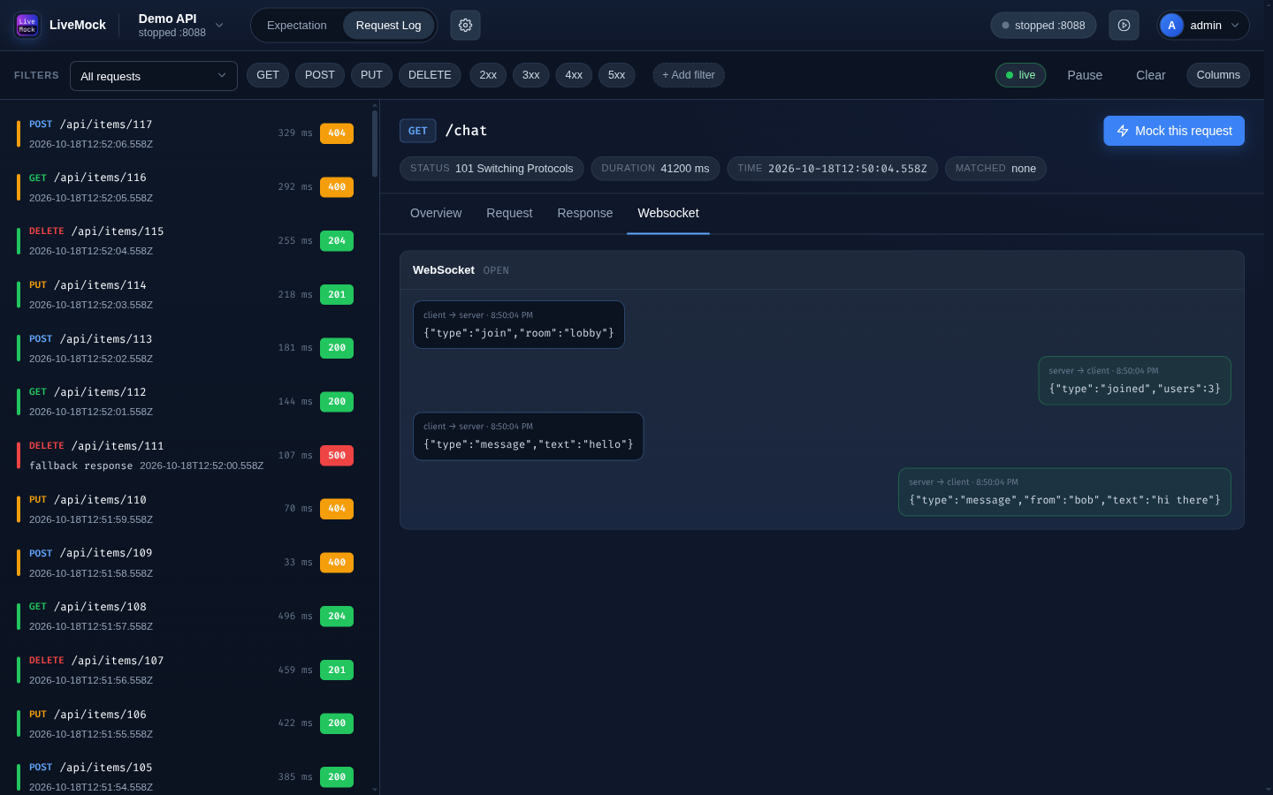The height and width of the screenshot is (795, 1273).
Task: Open the Websocket tab
Action: (668, 213)
